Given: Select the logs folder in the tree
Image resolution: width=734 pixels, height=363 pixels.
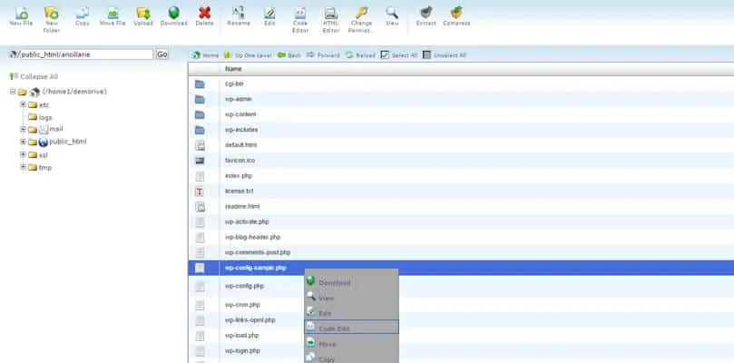Looking at the screenshot, I should tap(40, 117).
